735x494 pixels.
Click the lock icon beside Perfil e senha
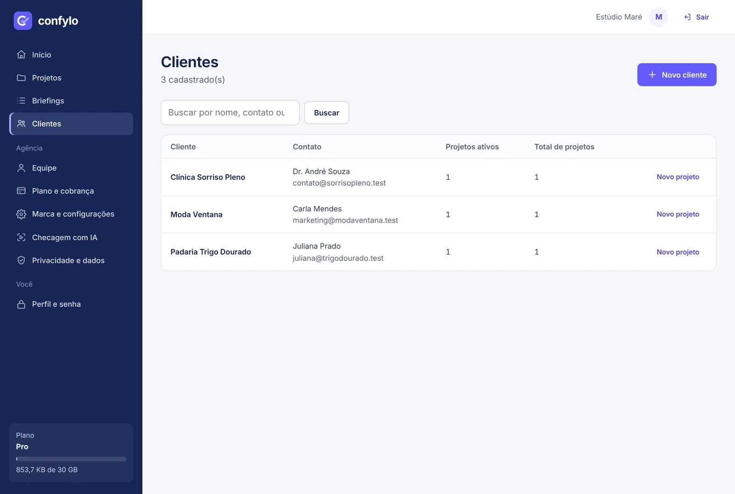pyautogui.click(x=21, y=304)
